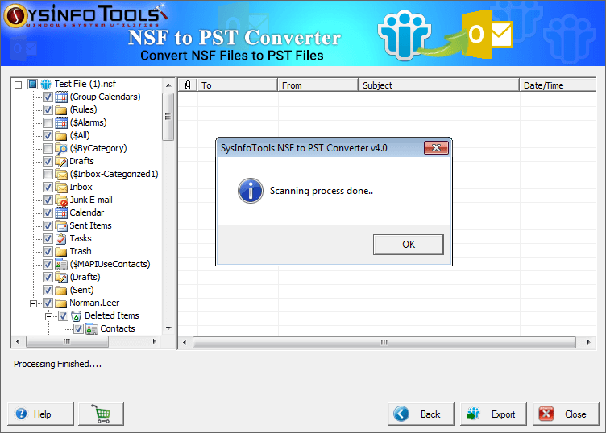The image size is (606, 433).
Task: Select the Sent Items folder label
Action: 90,226
